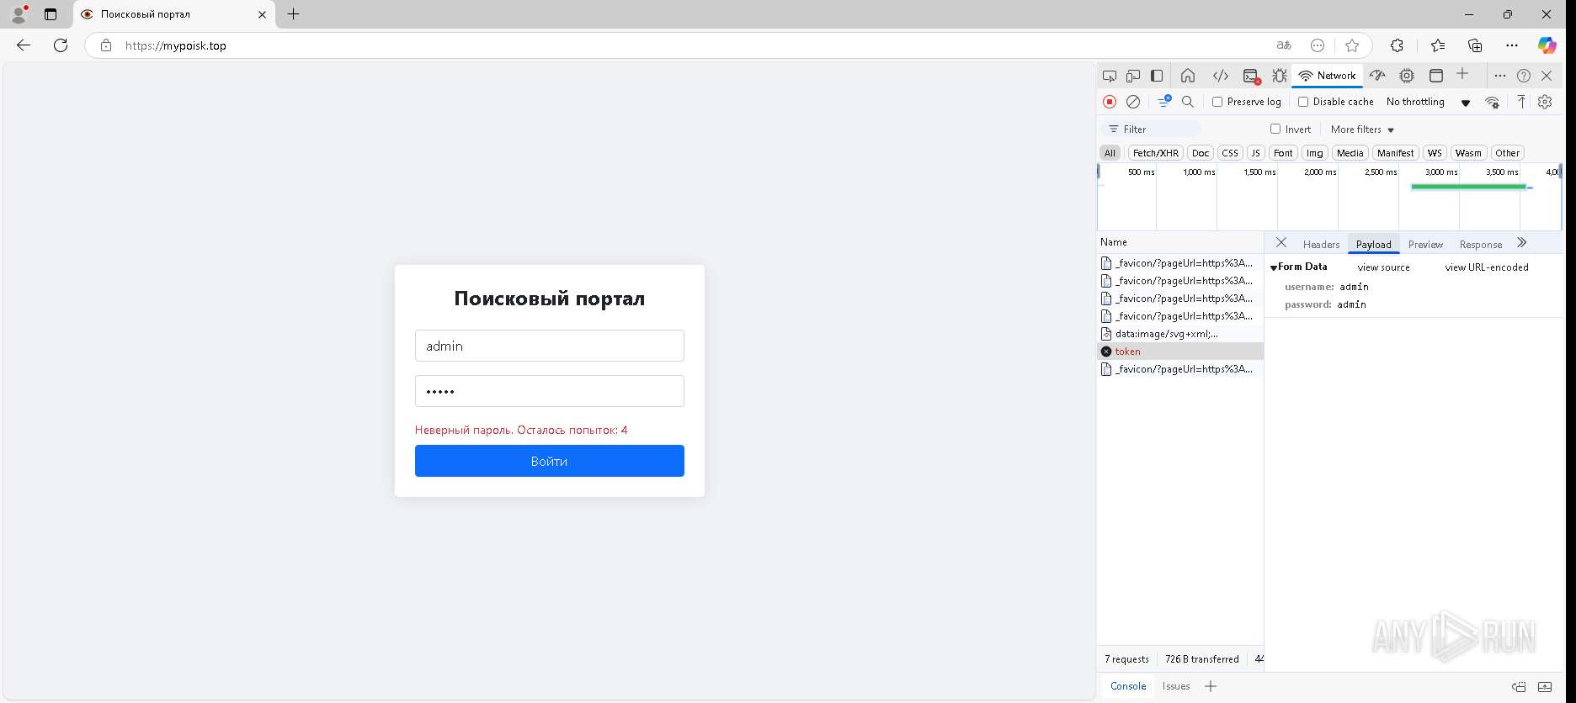Open the Application panel icon
Viewport: 1576px width, 703px height.
(1436, 76)
